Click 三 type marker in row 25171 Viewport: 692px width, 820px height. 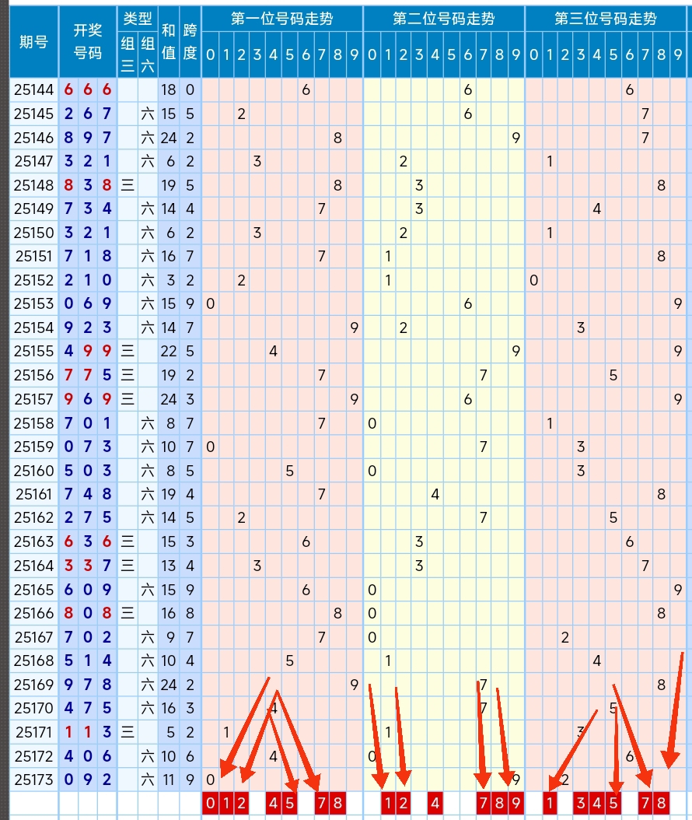[x=128, y=732]
